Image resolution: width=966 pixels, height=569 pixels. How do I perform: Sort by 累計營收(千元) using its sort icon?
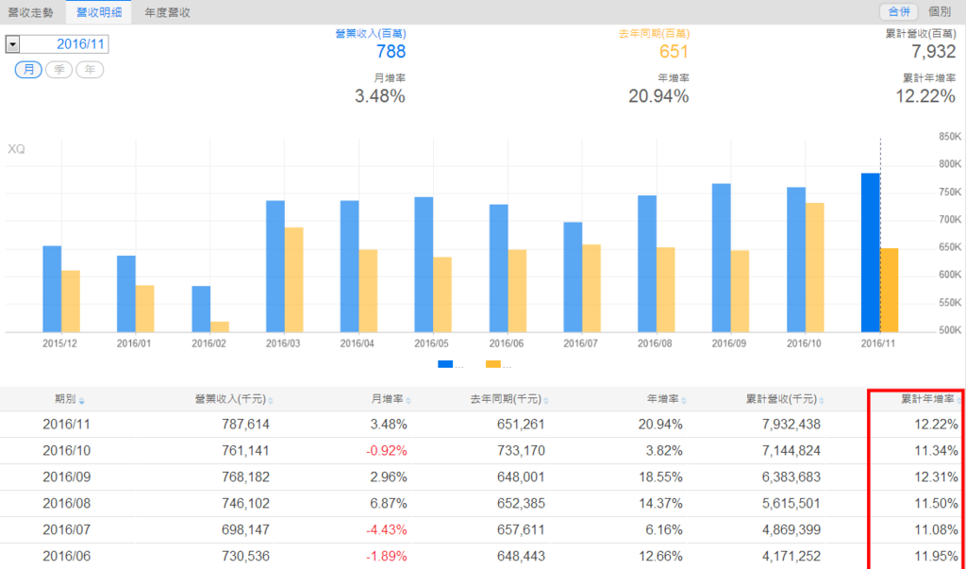coord(822,401)
